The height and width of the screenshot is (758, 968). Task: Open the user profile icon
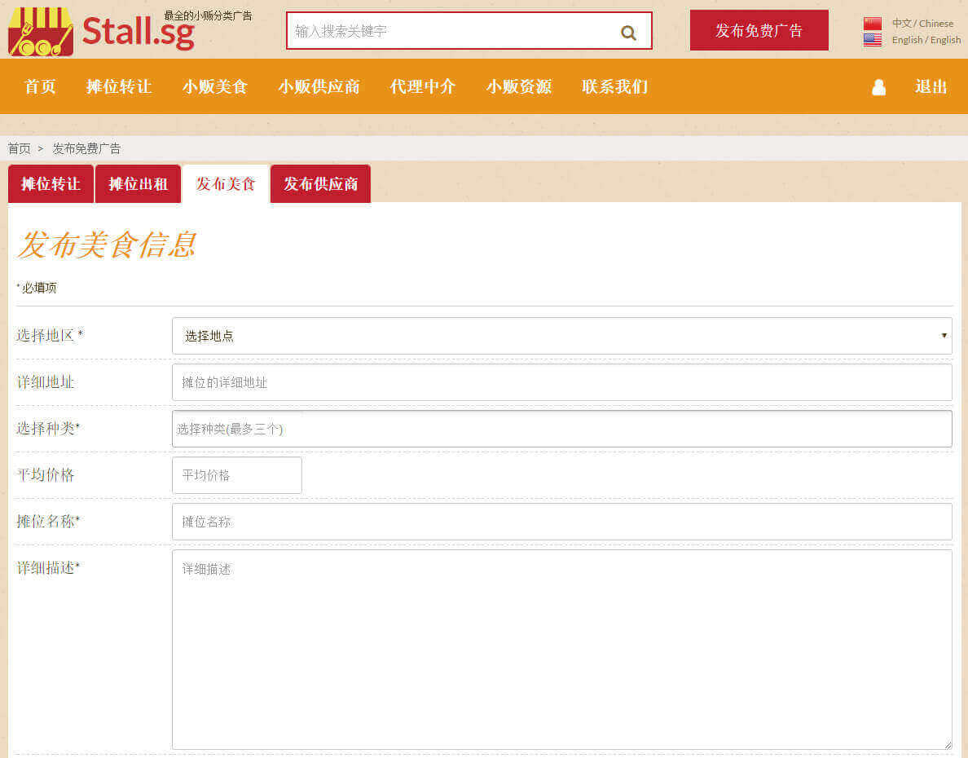click(878, 87)
